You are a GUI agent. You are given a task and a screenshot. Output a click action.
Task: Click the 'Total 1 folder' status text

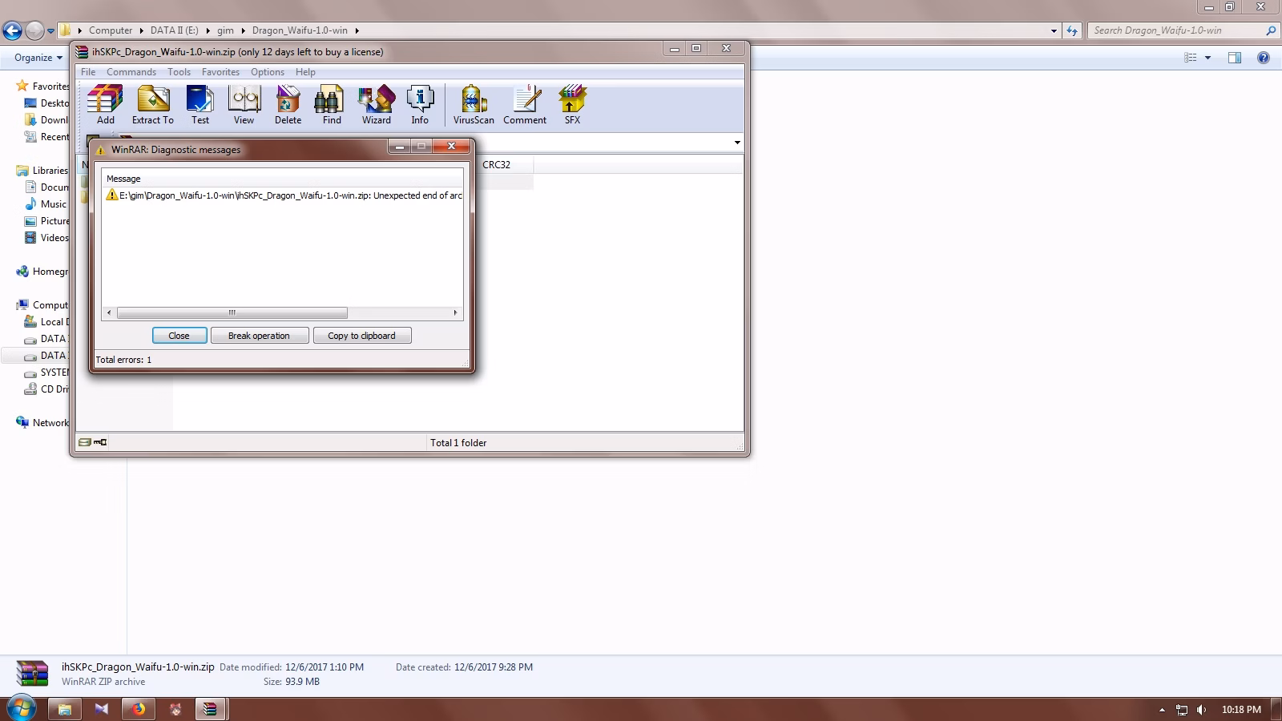[458, 443]
